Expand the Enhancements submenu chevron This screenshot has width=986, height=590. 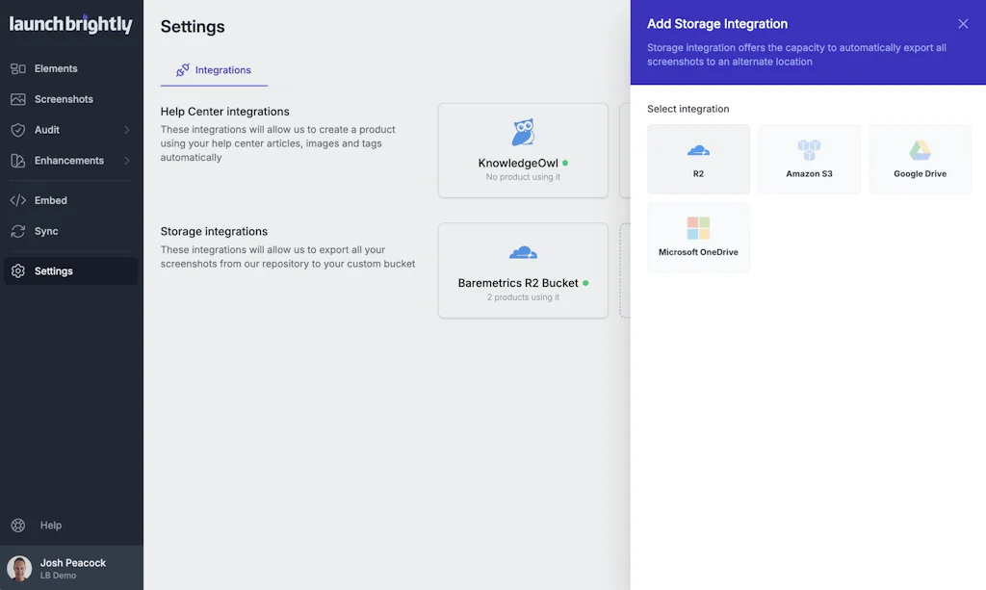[127, 161]
